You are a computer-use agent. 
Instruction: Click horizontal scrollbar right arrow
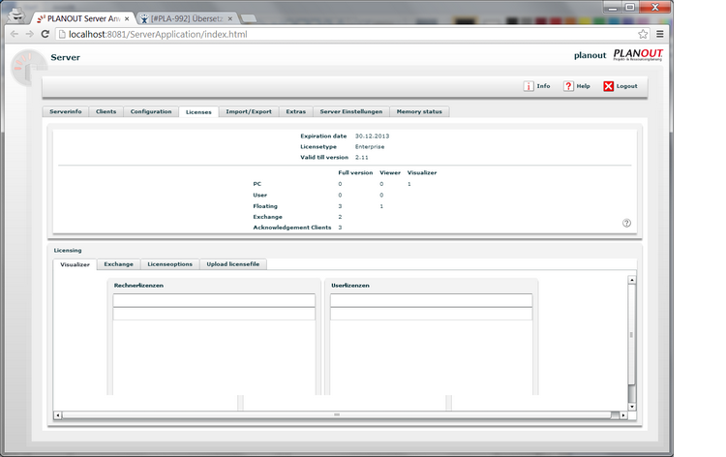(623, 415)
